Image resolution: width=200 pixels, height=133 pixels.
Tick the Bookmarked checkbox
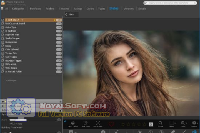click(3, 42)
